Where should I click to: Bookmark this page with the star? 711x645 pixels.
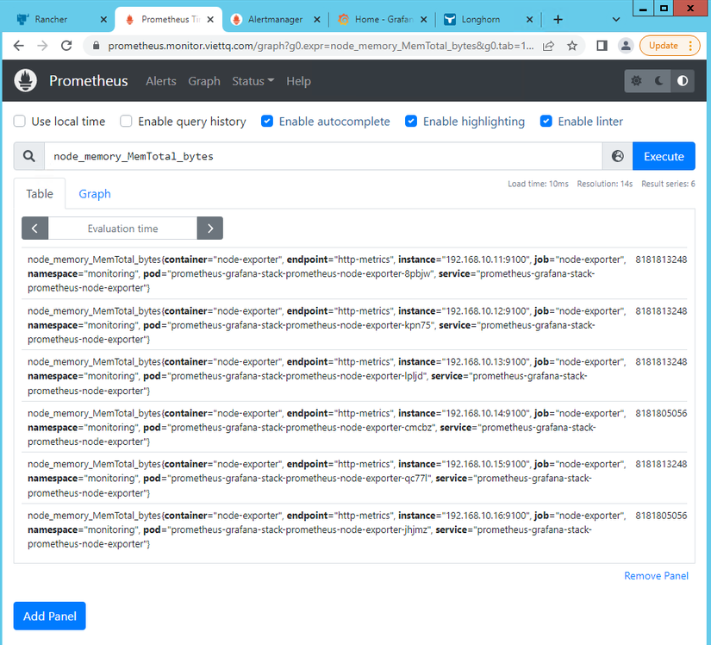click(572, 46)
